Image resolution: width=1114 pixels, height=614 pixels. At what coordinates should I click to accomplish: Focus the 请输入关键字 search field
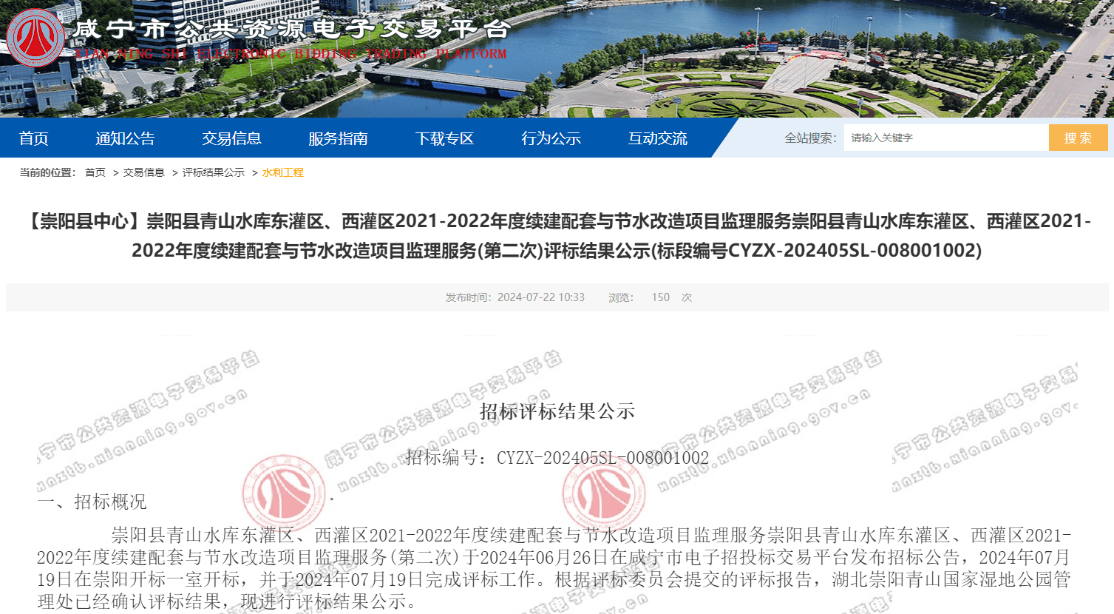point(945,138)
